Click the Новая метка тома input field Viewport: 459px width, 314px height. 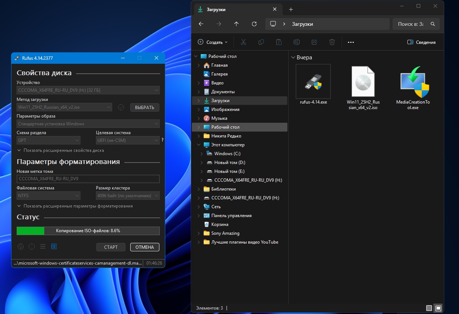[x=88, y=179]
